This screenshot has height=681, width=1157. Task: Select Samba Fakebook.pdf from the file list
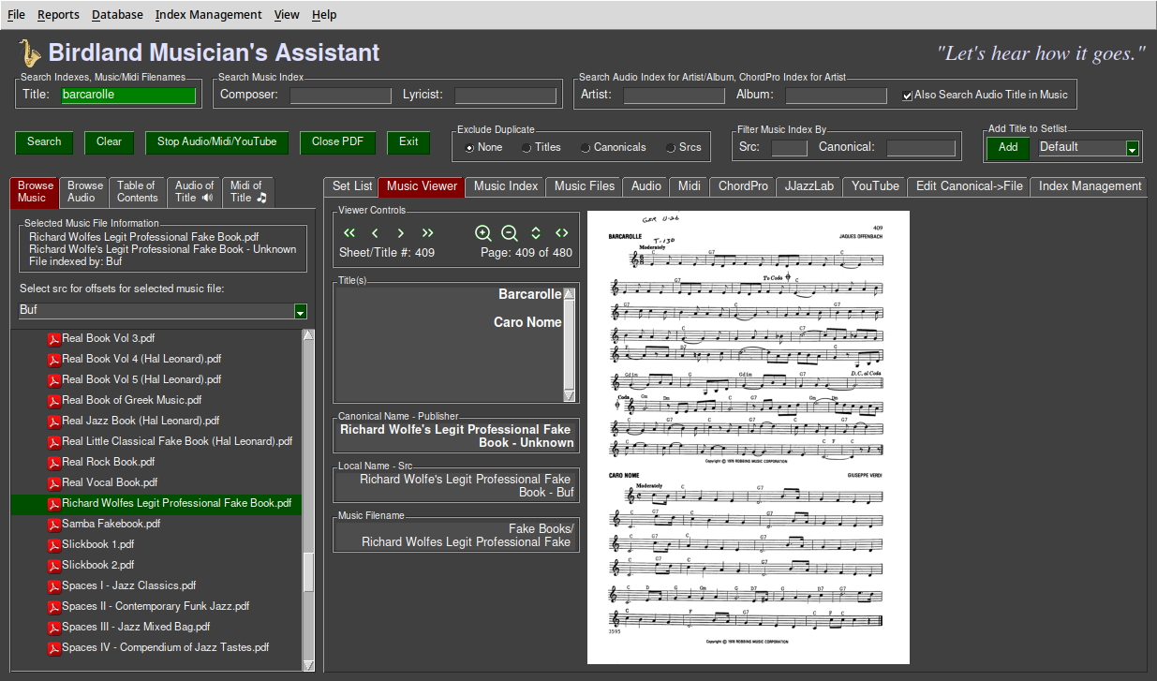point(112,524)
